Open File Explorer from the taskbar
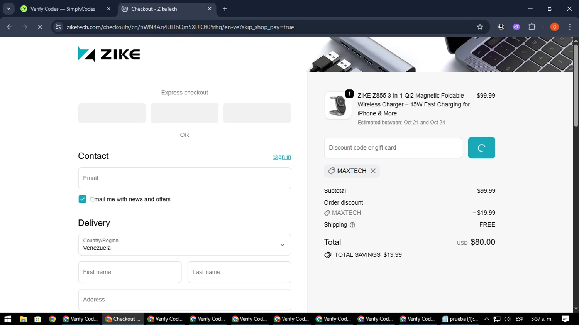 pos(23,319)
